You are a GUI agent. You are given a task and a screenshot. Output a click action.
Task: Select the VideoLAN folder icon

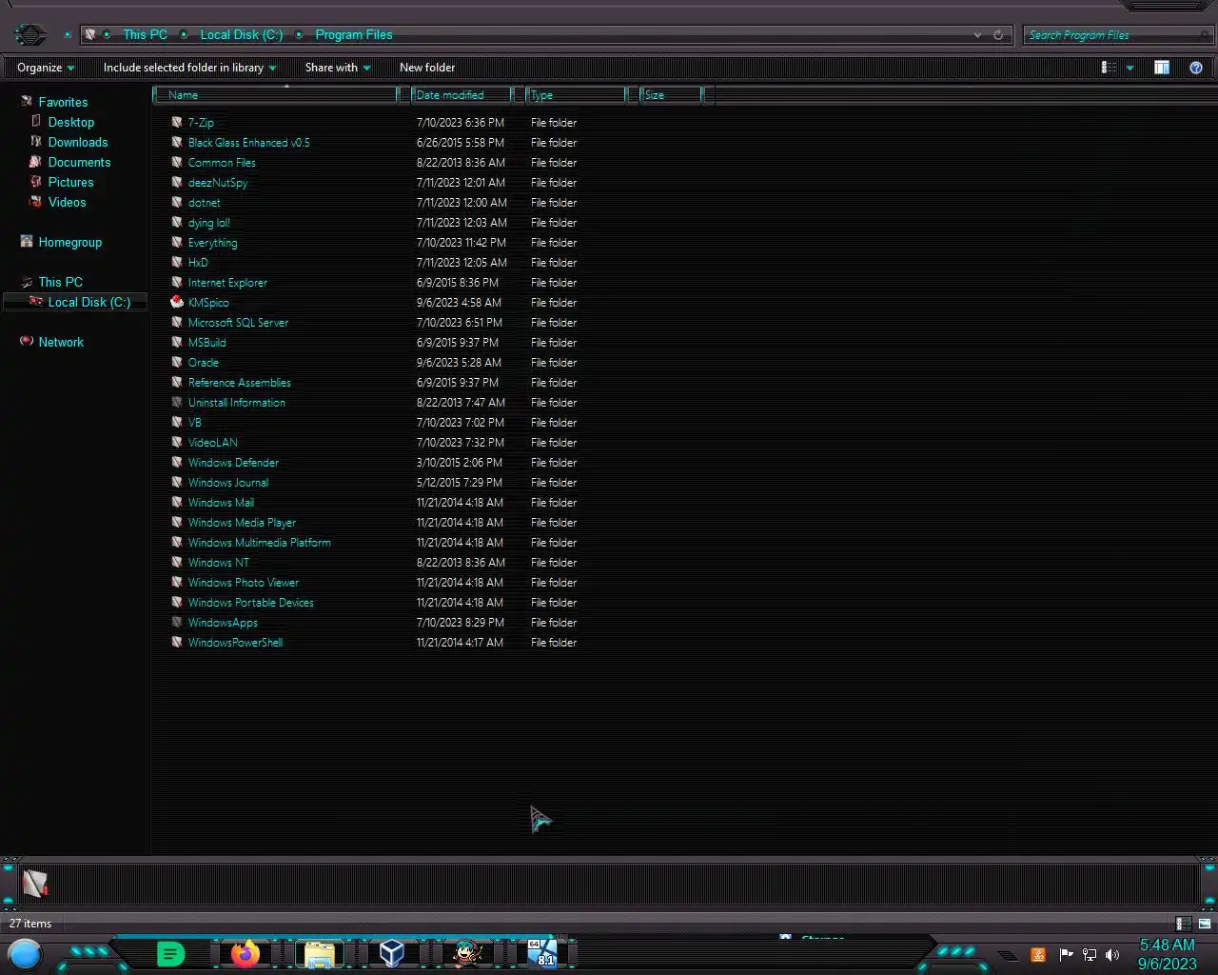tap(176, 442)
